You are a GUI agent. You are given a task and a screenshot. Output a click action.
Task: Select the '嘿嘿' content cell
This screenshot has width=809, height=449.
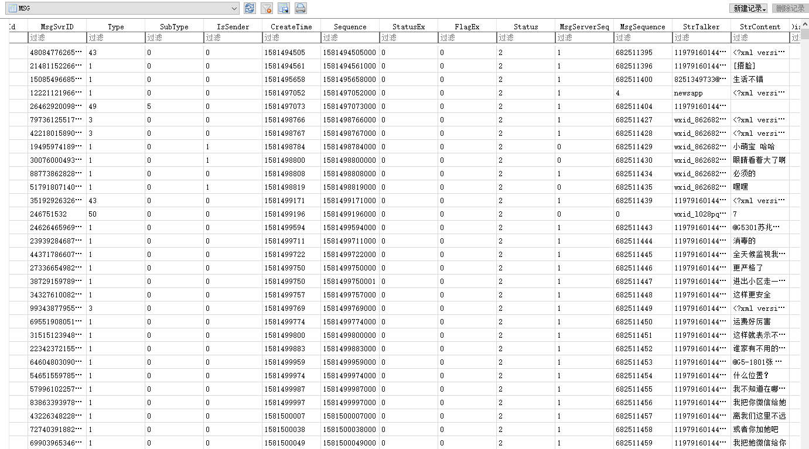coord(760,187)
